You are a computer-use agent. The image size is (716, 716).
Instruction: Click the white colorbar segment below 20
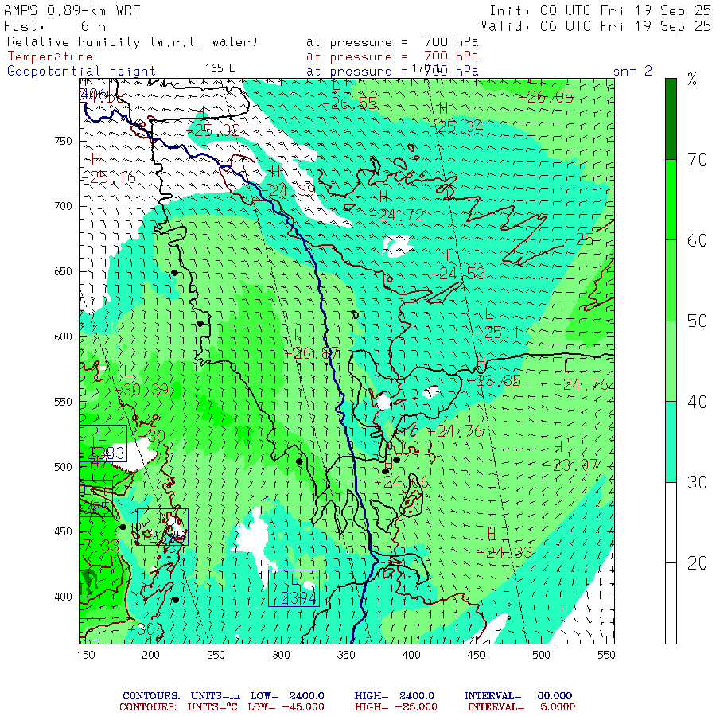(671, 603)
